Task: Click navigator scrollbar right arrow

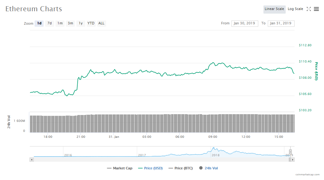Action: (292, 160)
